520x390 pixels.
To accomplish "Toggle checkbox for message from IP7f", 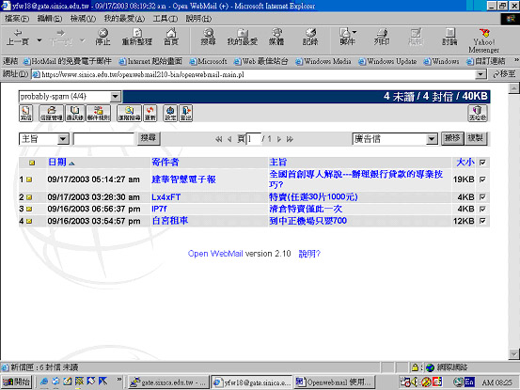I will [482, 209].
